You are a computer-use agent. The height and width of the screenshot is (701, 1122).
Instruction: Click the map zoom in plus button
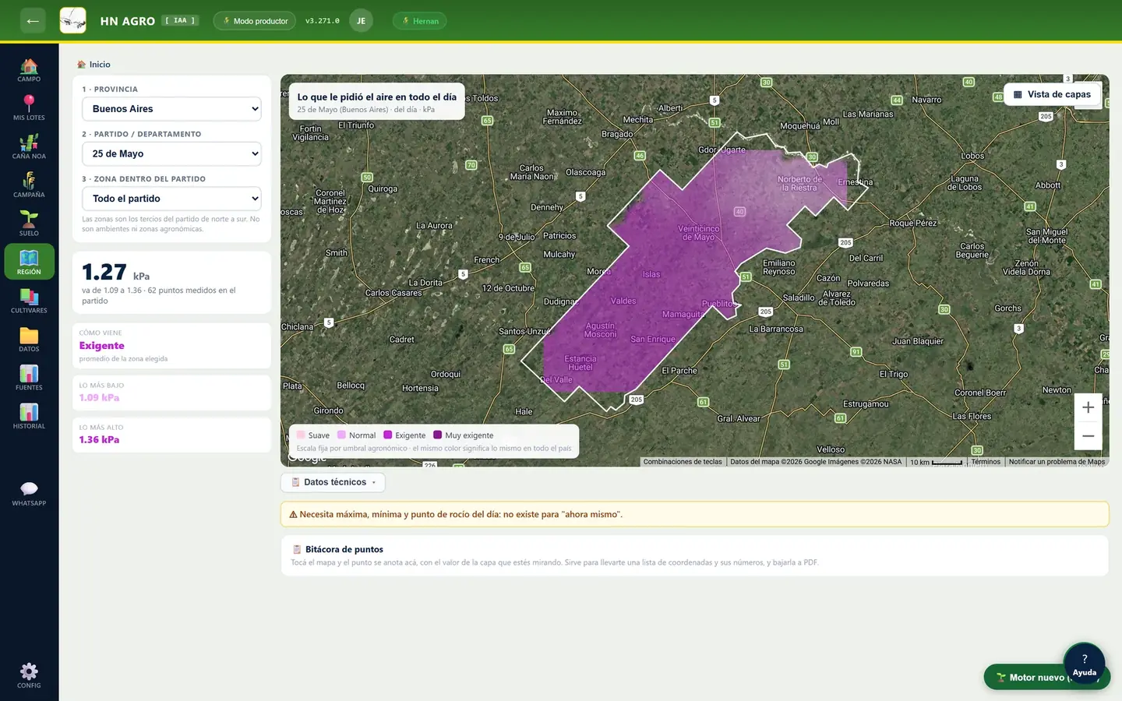point(1088,407)
